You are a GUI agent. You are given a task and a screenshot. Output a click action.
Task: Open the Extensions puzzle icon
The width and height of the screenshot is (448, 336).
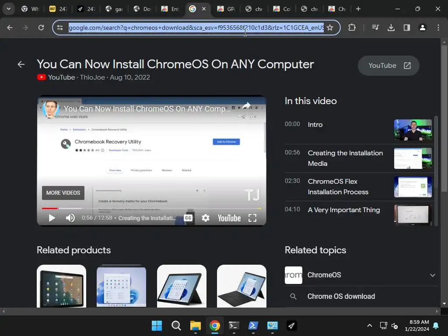[x=352, y=28]
